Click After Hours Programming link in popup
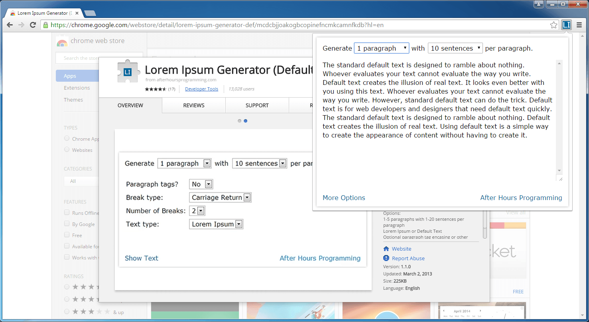Image resolution: width=589 pixels, height=322 pixels. (x=521, y=198)
